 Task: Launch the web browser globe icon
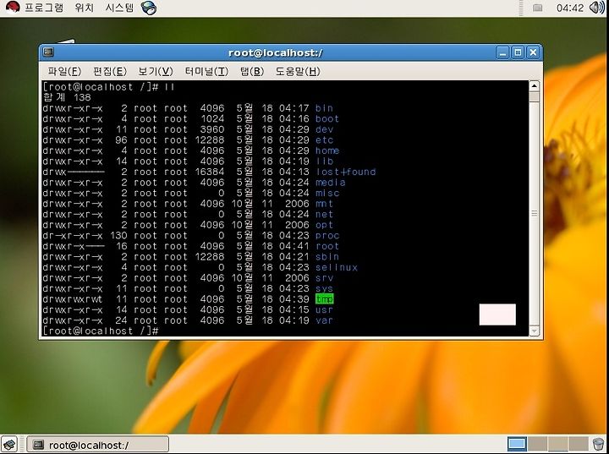click(x=149, y=8)
